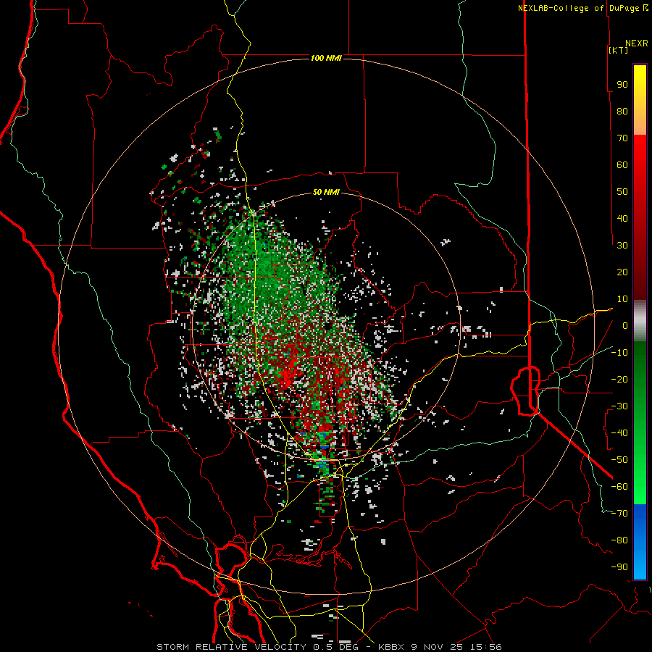Click the -30 value on velocity scale
This screenshot has width=652, height=652.
pos(619,406)
